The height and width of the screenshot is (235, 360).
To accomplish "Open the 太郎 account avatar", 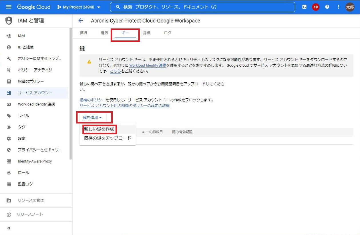I will coord(350,7).
